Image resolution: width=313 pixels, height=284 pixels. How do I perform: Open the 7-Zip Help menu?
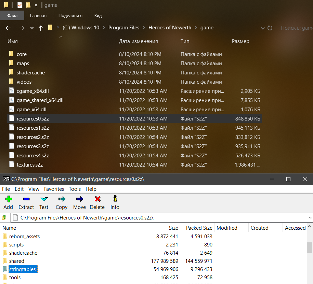[x=91, y=189]
